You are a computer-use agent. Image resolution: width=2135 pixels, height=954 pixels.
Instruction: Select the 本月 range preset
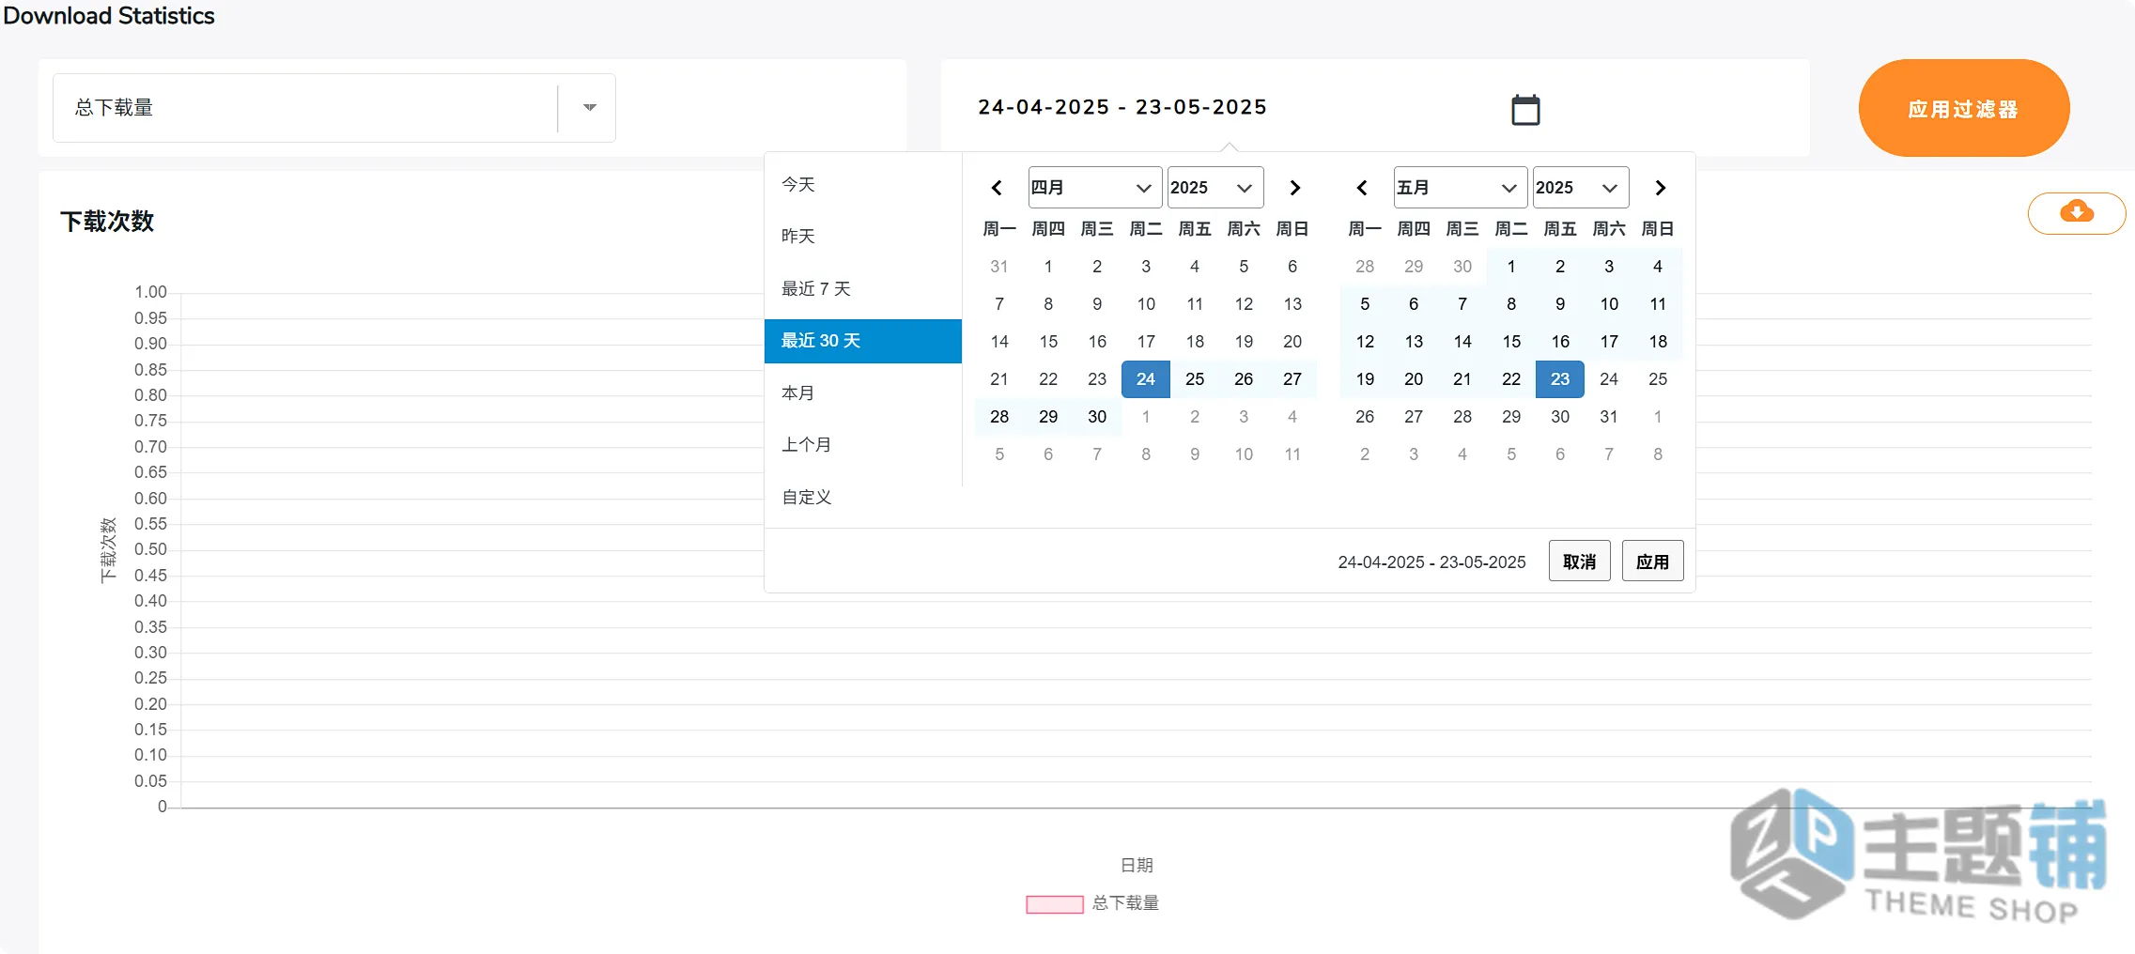pos(863,393)
